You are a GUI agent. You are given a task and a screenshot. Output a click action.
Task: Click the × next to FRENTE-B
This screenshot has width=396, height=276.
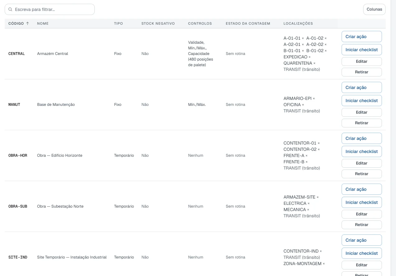click(x=307, y=162)
